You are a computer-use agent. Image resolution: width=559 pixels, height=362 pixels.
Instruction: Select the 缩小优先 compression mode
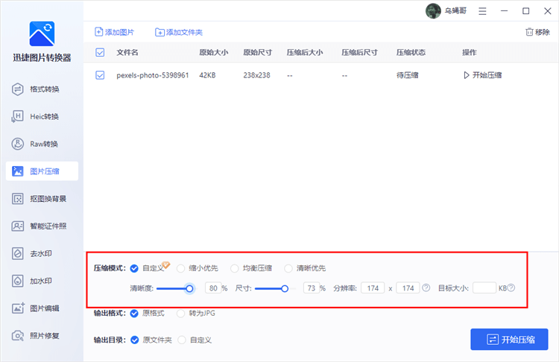point(181,268)
